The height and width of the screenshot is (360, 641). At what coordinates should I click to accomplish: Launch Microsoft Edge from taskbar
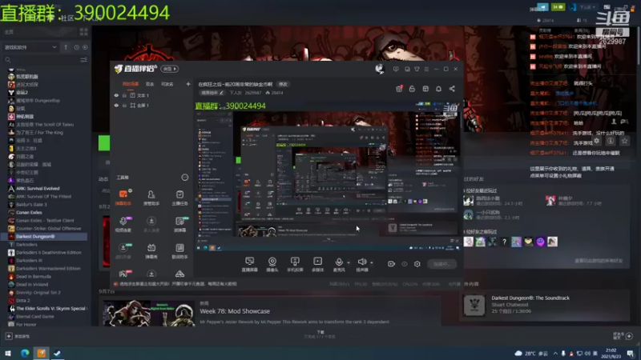click(25, 353)
